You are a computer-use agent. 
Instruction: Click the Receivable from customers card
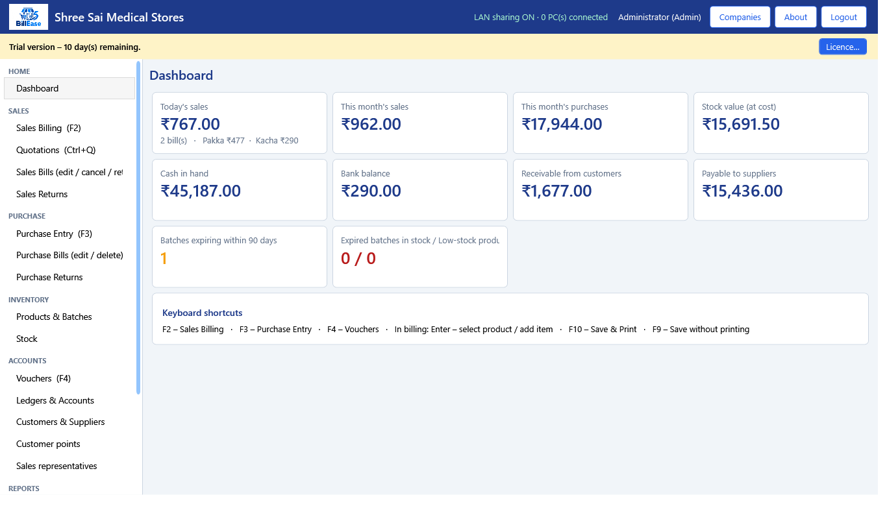(x=601, y=189)
